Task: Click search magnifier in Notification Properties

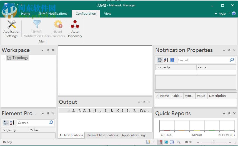Action: pos(232,60)
